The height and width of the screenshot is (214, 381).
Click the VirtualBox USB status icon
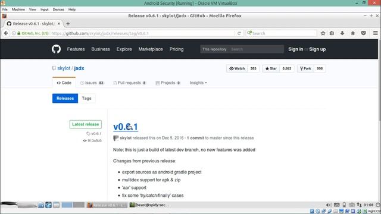coord(329,212)
